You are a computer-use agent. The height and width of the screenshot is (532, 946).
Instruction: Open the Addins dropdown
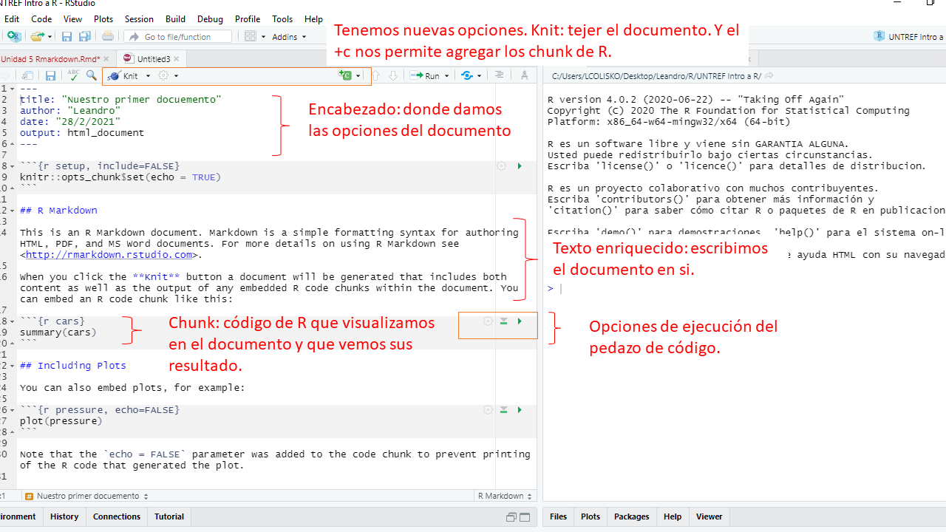click(x=289, y=37)
